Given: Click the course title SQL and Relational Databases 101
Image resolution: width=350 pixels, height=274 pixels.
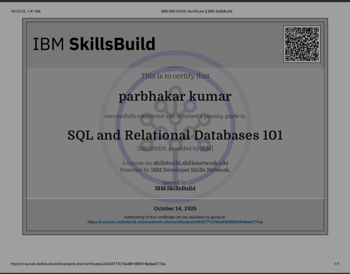Looking at the screenshot, I should click(x=175, y=135).
